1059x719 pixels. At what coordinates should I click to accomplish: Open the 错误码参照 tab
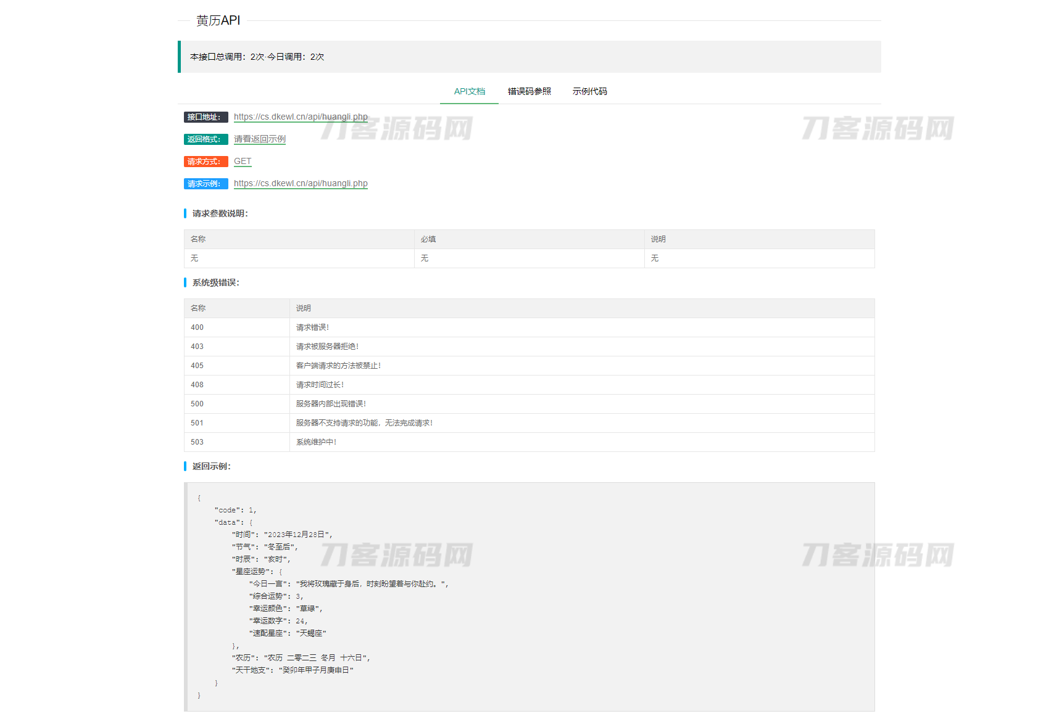(529, 91)
